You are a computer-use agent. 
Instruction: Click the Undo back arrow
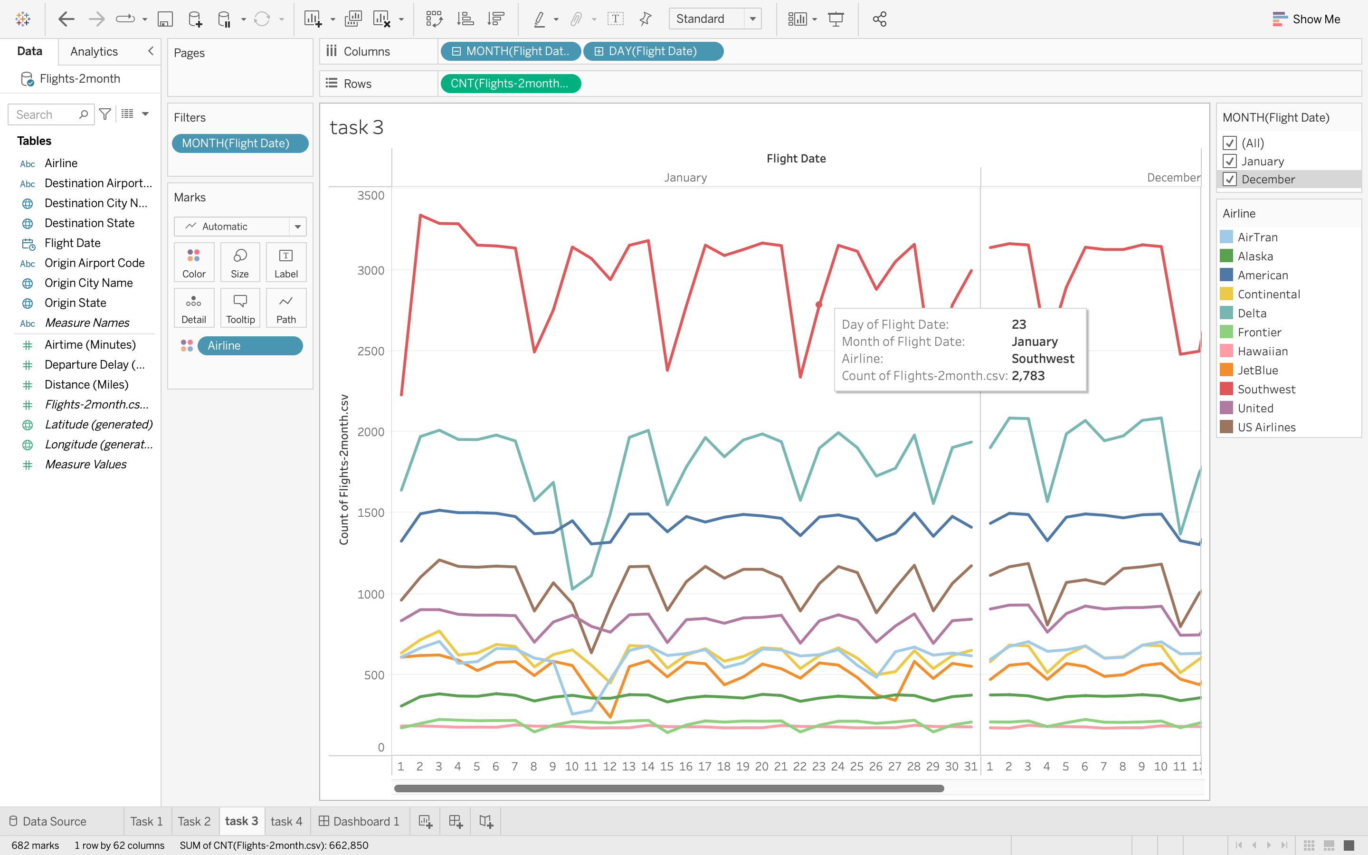click(66, 19)
